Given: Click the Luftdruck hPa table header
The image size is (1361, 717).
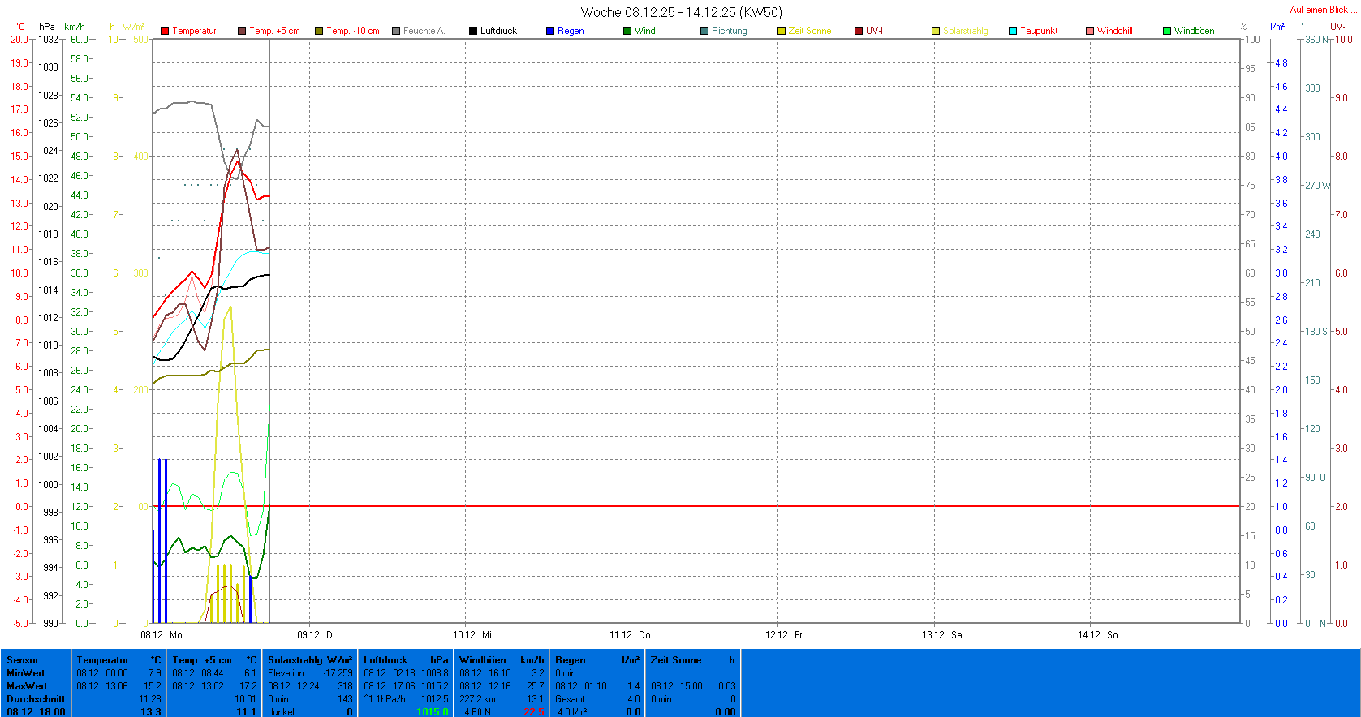Looking at the screenshot, I should click(405, 660).
